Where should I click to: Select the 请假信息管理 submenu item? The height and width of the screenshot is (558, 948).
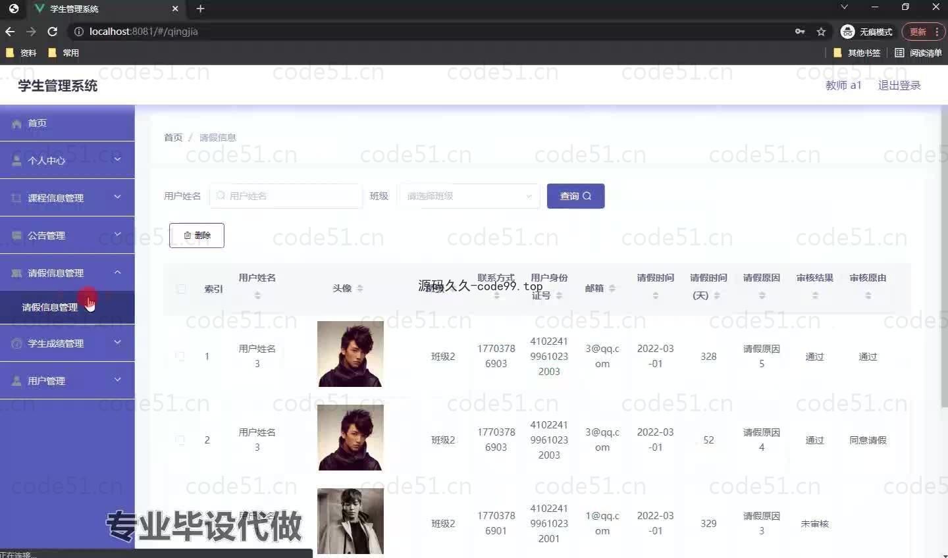(x=67, y=307)
